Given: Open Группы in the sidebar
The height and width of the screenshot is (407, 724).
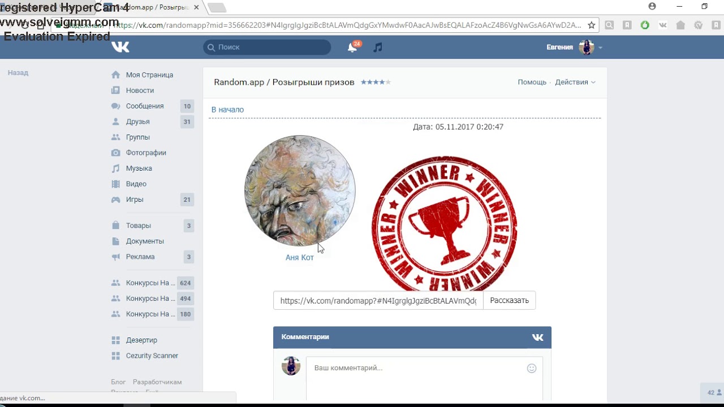Looking at the screenshot, I should (137, 137).
